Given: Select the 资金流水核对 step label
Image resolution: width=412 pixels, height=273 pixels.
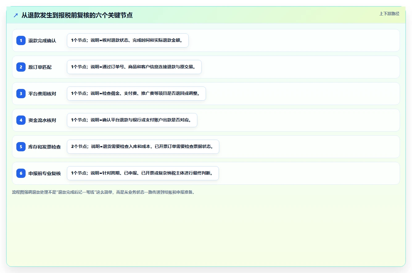Looking at the screenshot, I should pyautogui.click(x=42, y=120).
